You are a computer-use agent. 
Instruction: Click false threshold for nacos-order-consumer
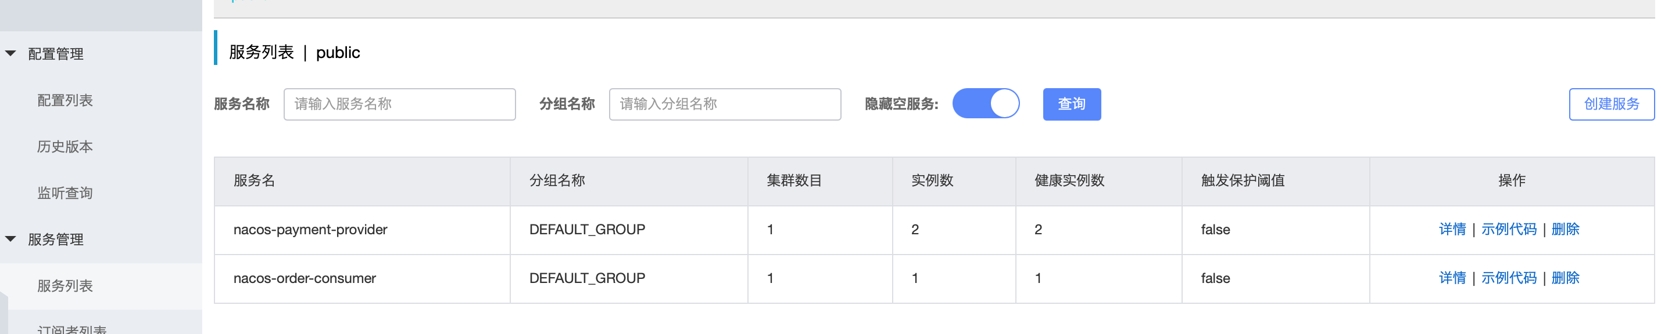point(1215,279)
